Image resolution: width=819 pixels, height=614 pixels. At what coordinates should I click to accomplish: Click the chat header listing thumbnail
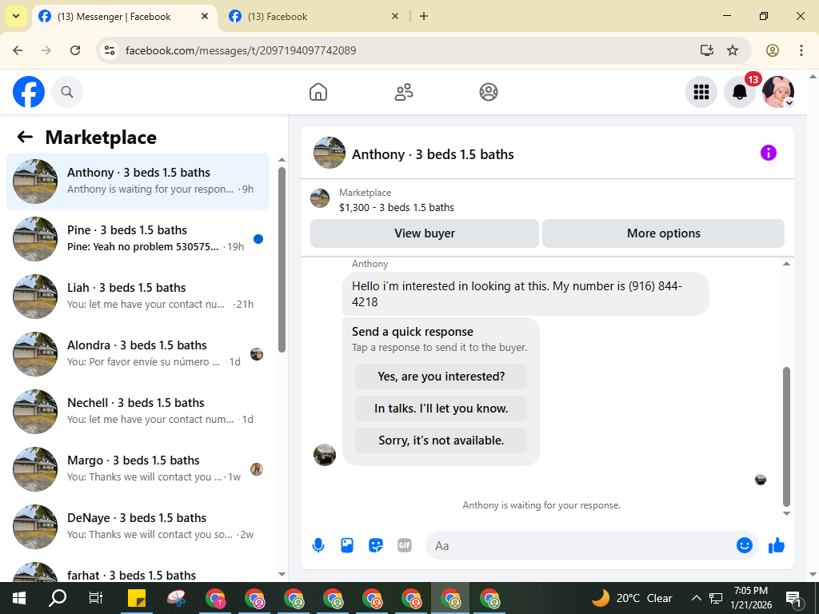click(x=329, y=153)
